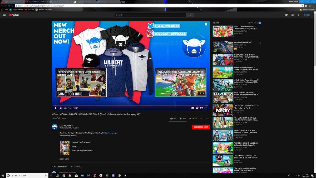316x178 pixels.
Task: Open the ubi.li link in the description
Action: 111,133
